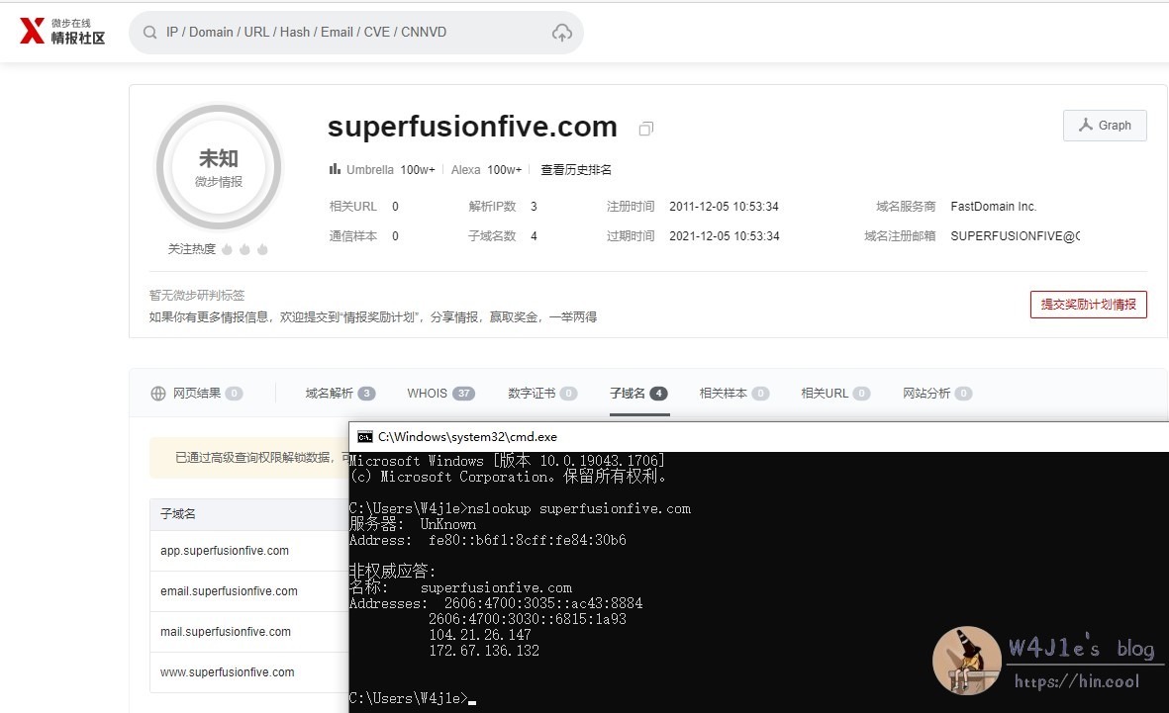Click the 子域名 table column header
This screenshot has width=1169, height=713.
(x=178, y=514)
